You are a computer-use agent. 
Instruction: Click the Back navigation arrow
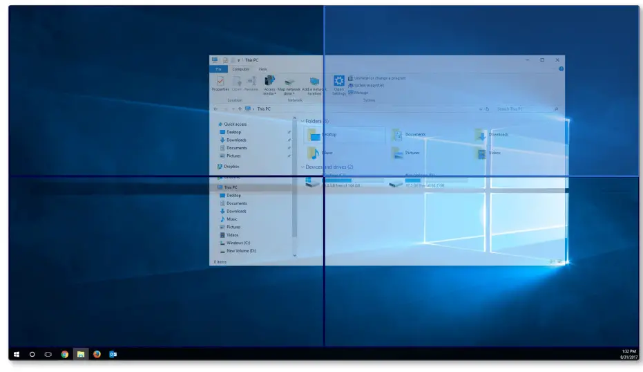215,109
